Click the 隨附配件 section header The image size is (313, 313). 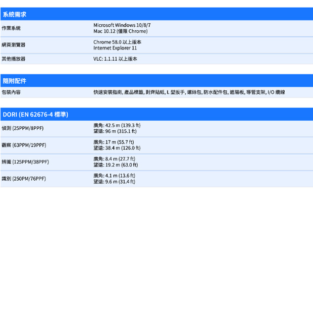point(15,81)
